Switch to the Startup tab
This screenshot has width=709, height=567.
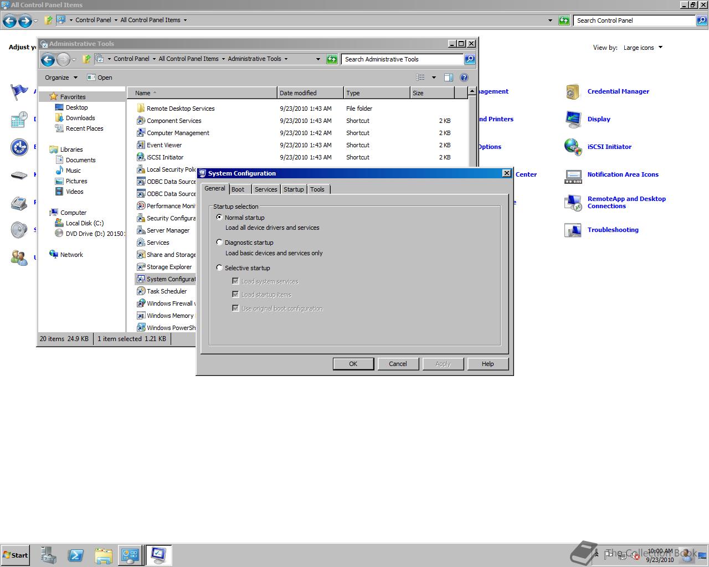pos(294,189)
